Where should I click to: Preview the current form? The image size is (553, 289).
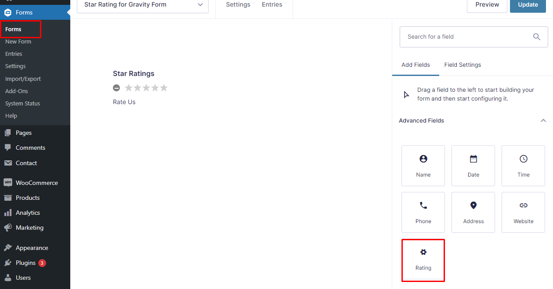tap(487, 5)
